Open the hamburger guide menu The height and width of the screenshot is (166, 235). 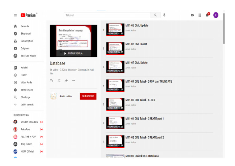[15, 15]
